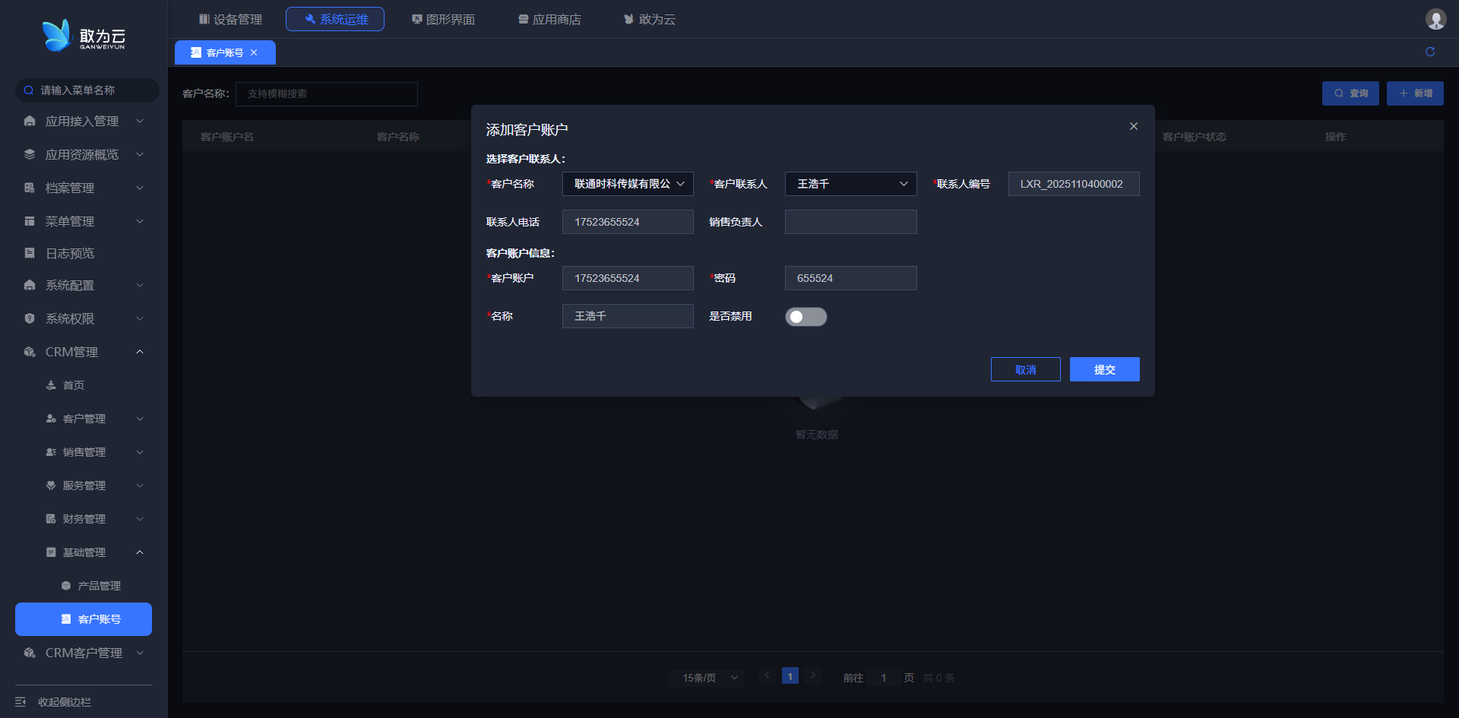Open the 客户联系人 dropdown
Viewport: 1459px width, 718px height.
coord(850,184)
